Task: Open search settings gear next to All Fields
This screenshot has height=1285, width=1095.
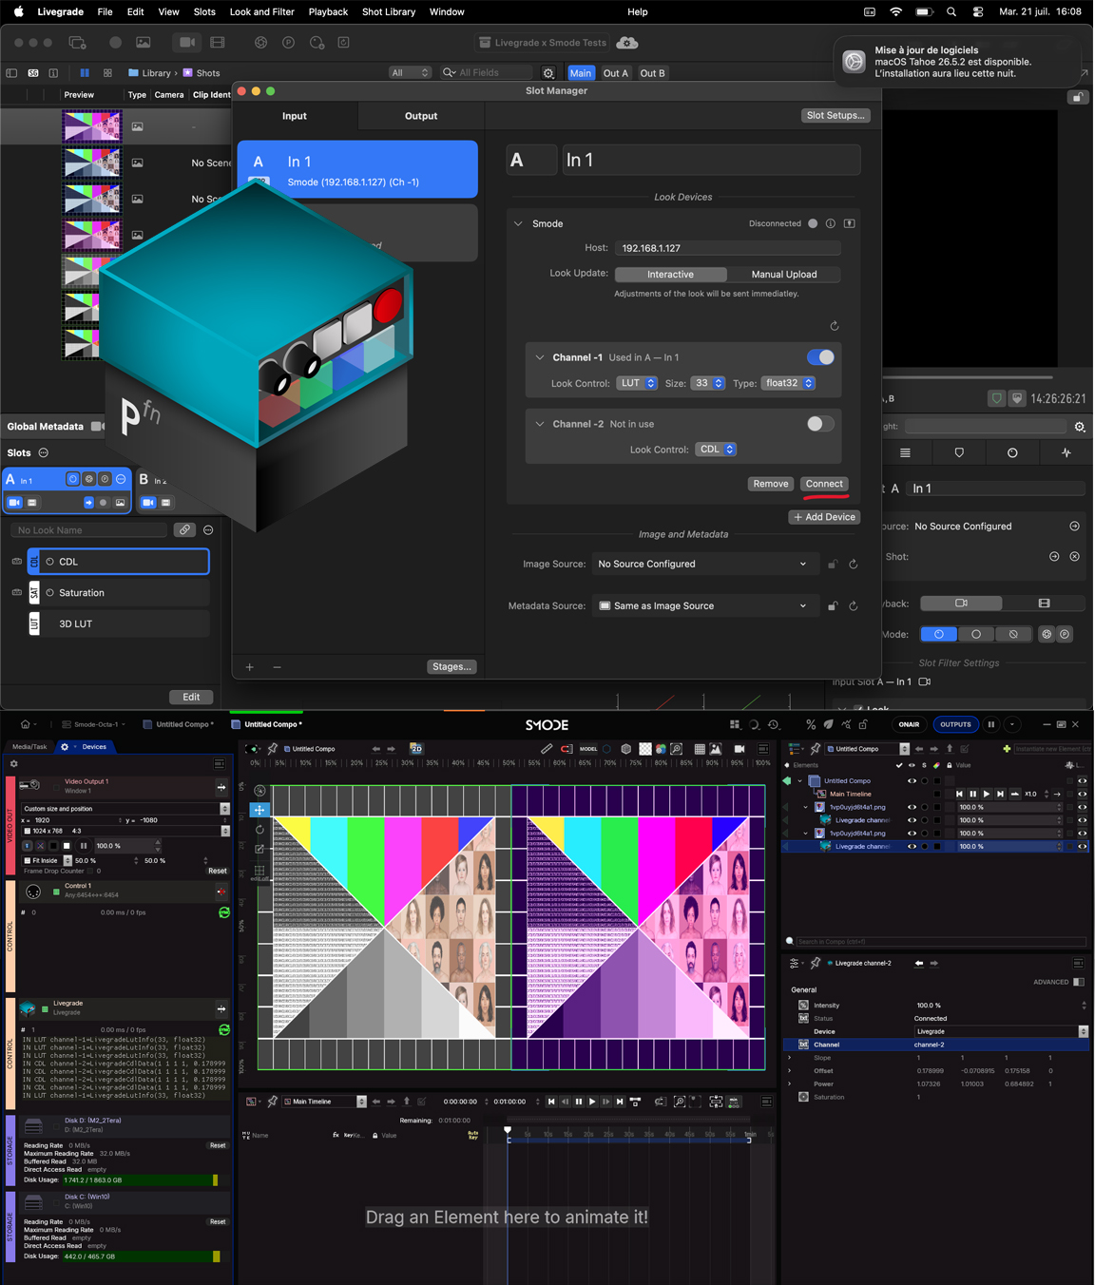Action: 548,73
